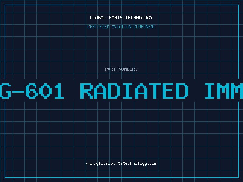
Task: Click the PART NUMBER: label
Action: point(121,69)
